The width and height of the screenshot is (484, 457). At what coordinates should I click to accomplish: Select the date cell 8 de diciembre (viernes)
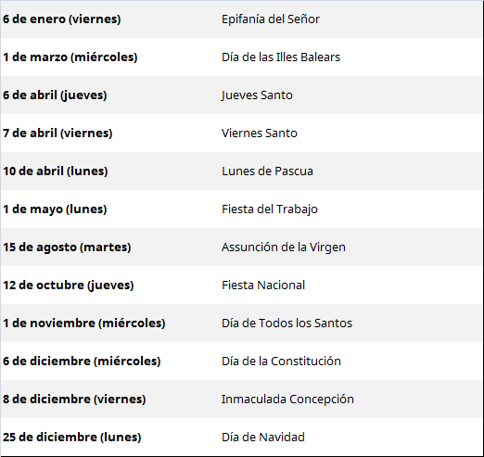pyautogui.click(x=74, y=400)
